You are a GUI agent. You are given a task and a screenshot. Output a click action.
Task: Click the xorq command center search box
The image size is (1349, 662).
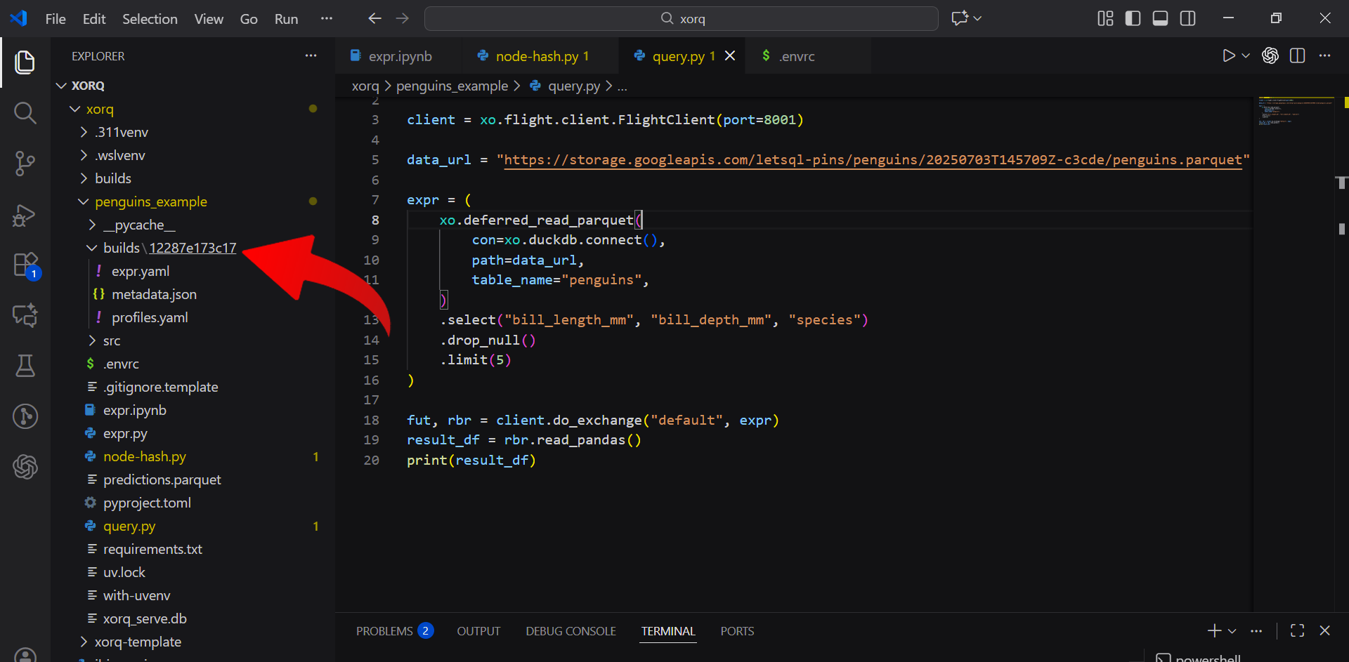(x=681, y=19)
